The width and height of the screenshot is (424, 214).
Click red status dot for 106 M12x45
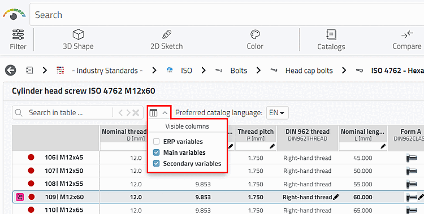[31, 158]
